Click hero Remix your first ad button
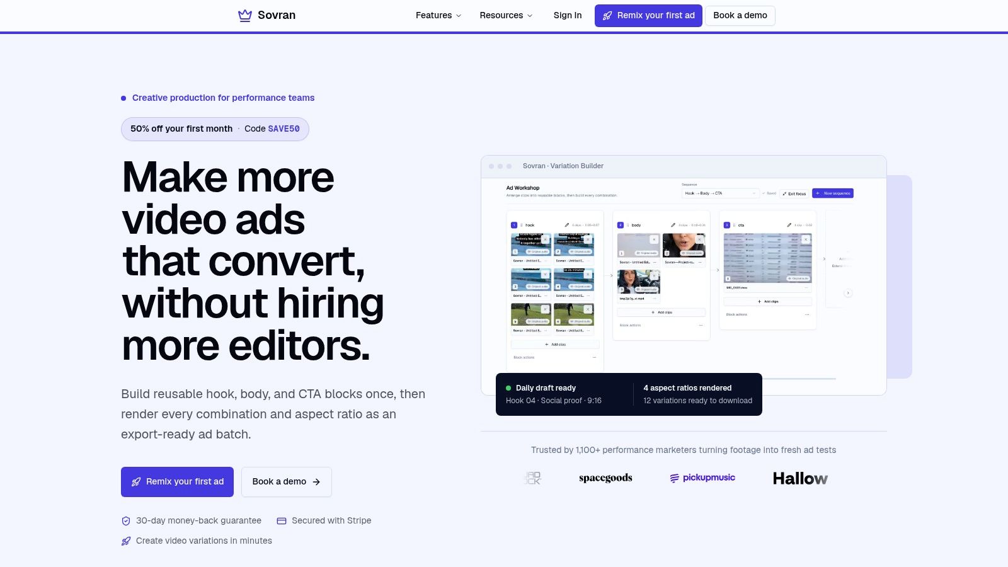The image size is (1008, 567). point(177,482)
